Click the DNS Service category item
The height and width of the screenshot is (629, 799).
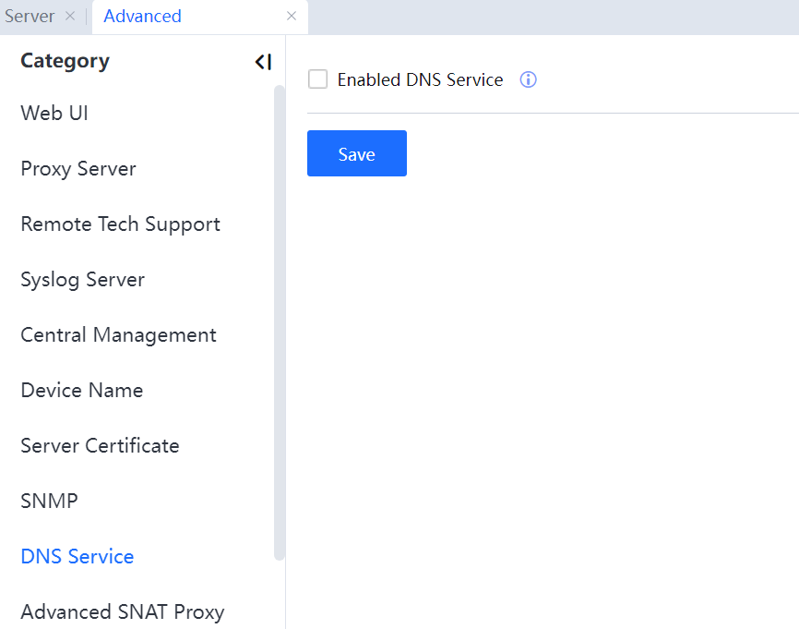coord(78,556)
